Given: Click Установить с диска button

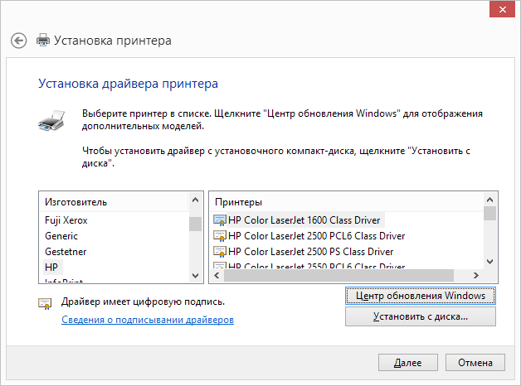Looking at the screenshot, I should click(420, 316).
